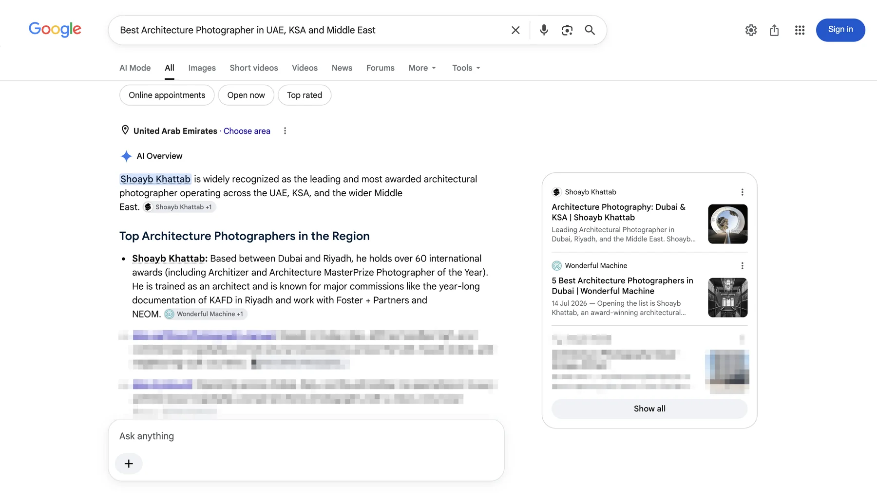Open 5 Best Architecture Photographers in Dubai result
This screenshot has height=501, width=877.
[x=622, y=286]
